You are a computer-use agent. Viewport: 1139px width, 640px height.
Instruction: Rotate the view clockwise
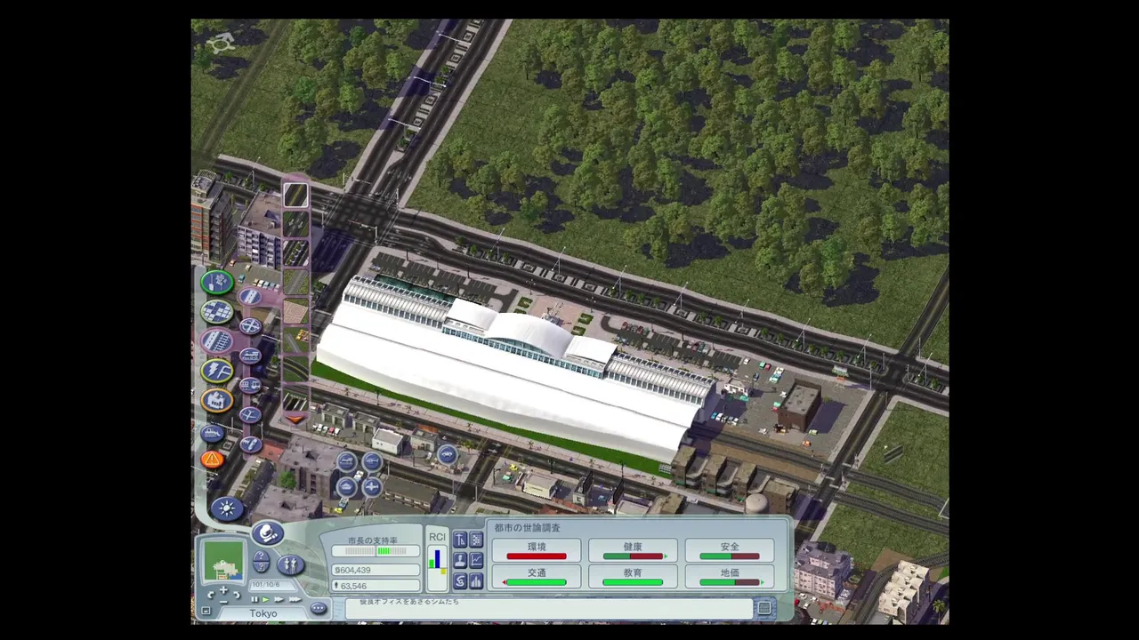pyautogui.click(x=237, y=596)
